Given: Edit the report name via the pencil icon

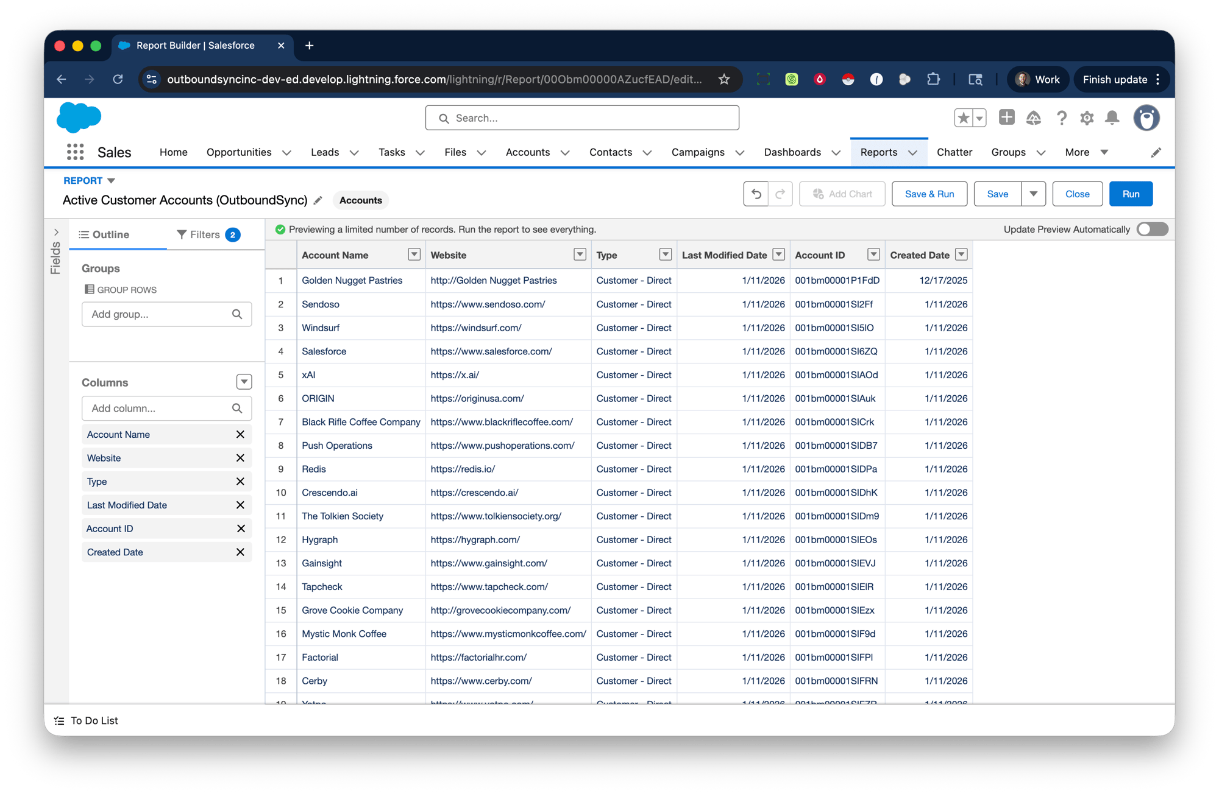Looking at the screenshot, I should (319, 200).
